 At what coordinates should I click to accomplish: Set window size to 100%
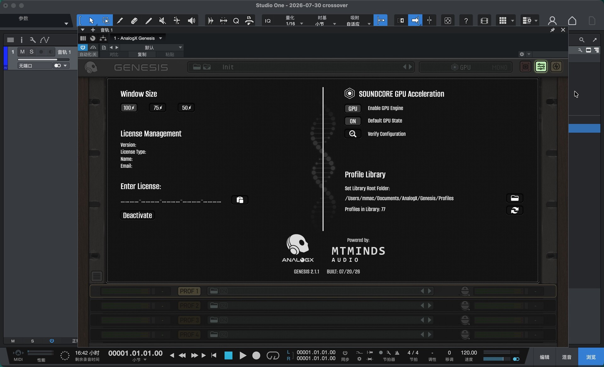(129, 108)
